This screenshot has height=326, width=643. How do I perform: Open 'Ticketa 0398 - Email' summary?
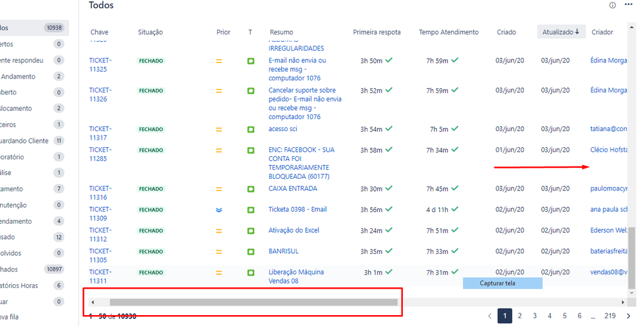(x=298, y=209)
